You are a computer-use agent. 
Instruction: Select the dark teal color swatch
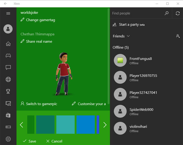[x=45, y=125]
